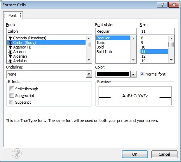Choose font size 14 from list
Screen dimensions: 181x162
point(143,61)
